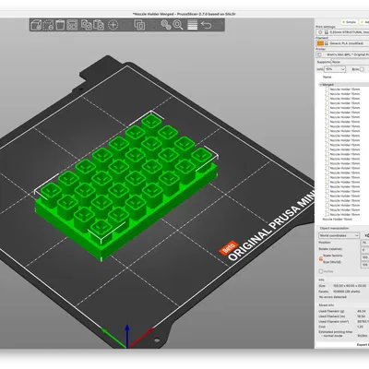Click the Cost value 1.25
Image resolution: width=369 pixels, height=369 pixels.
tap(361, 327)
